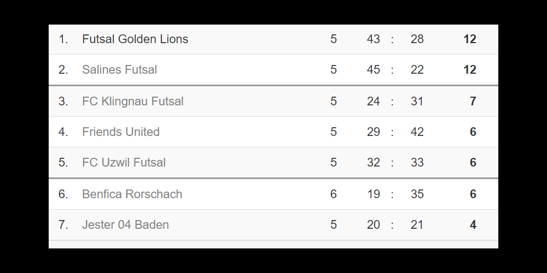Open the Salines Futsal team link
Image resolution: width=547 pixels, height=273 pixels.
pos(119,70)
